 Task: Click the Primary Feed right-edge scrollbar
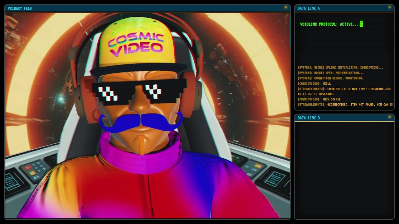[290, 31]
